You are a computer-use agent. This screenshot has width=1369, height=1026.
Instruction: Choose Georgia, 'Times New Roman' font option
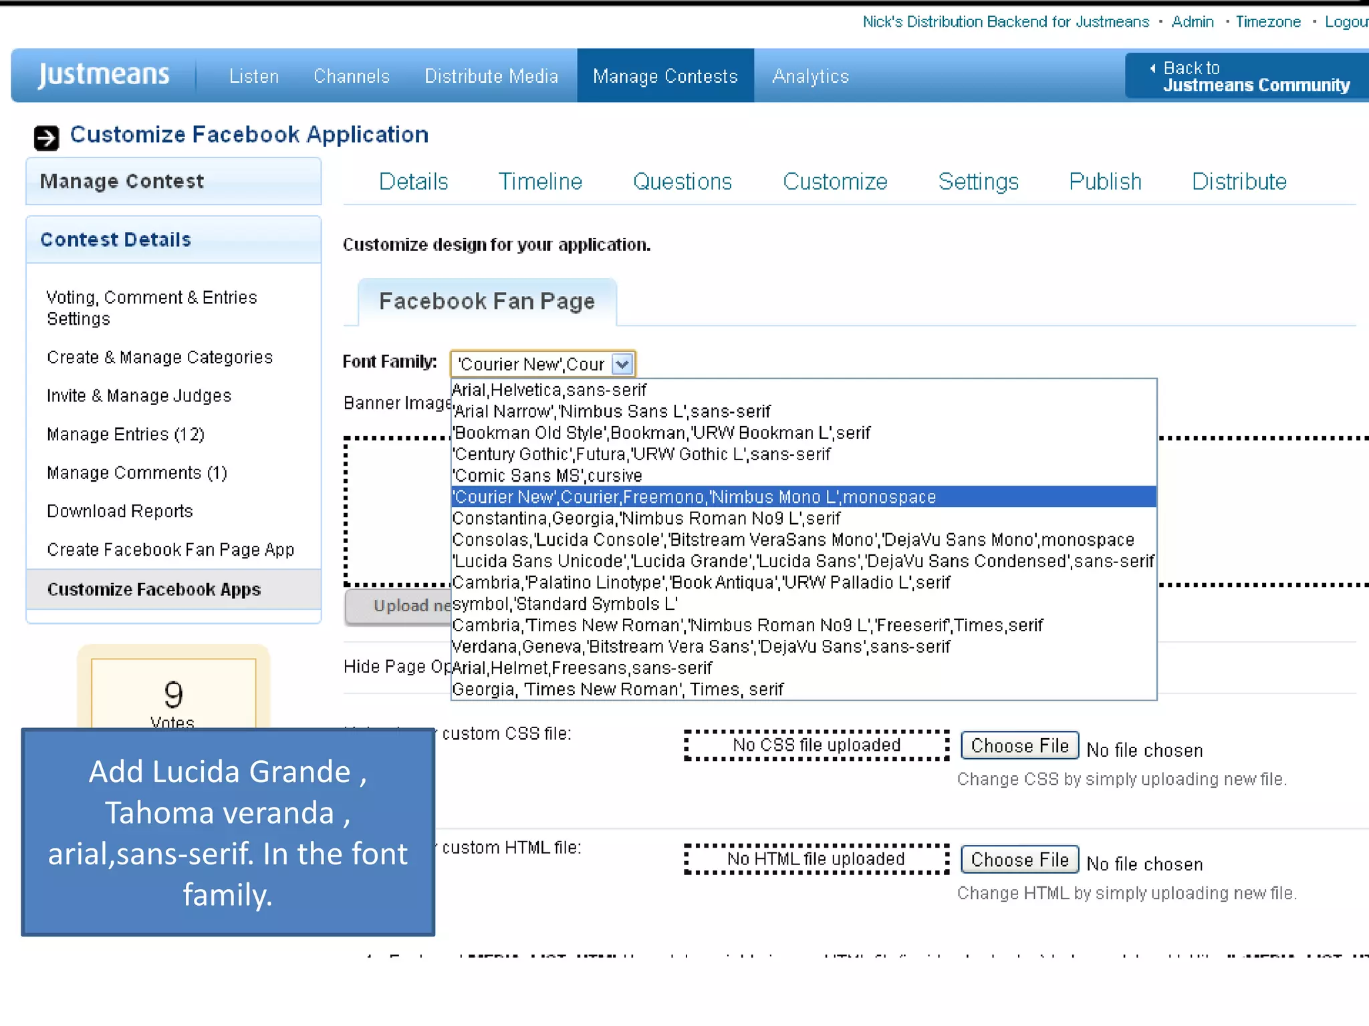[x=618, y=689]
